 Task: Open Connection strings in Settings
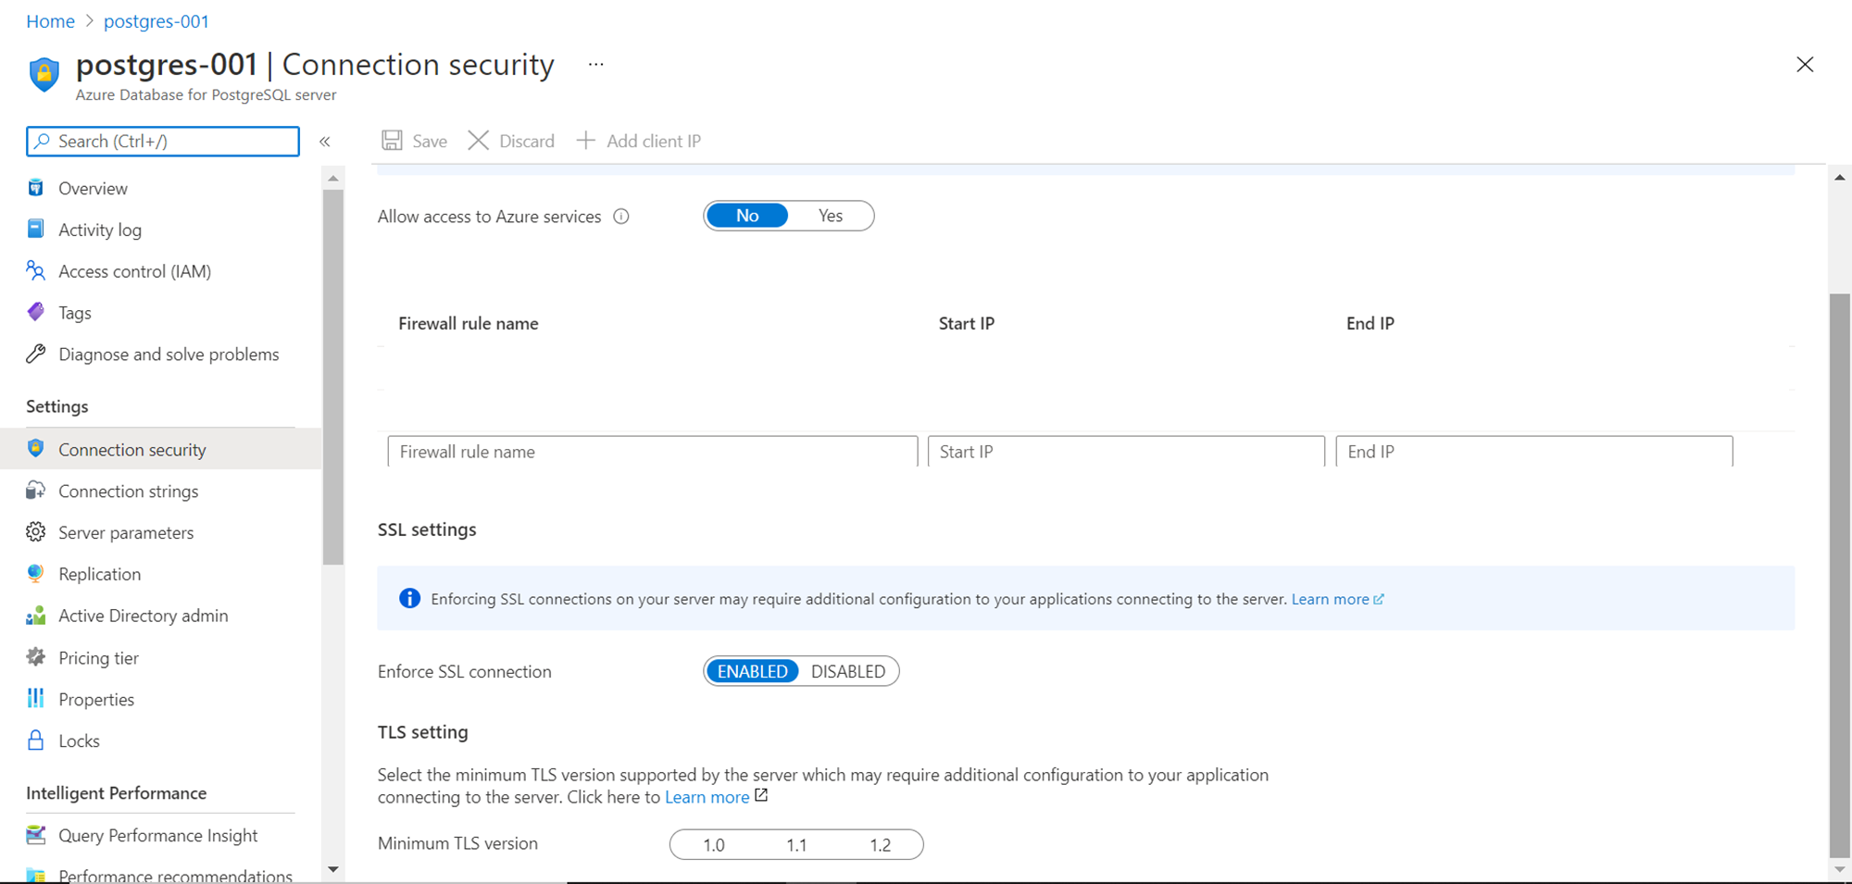pos(128,492)
